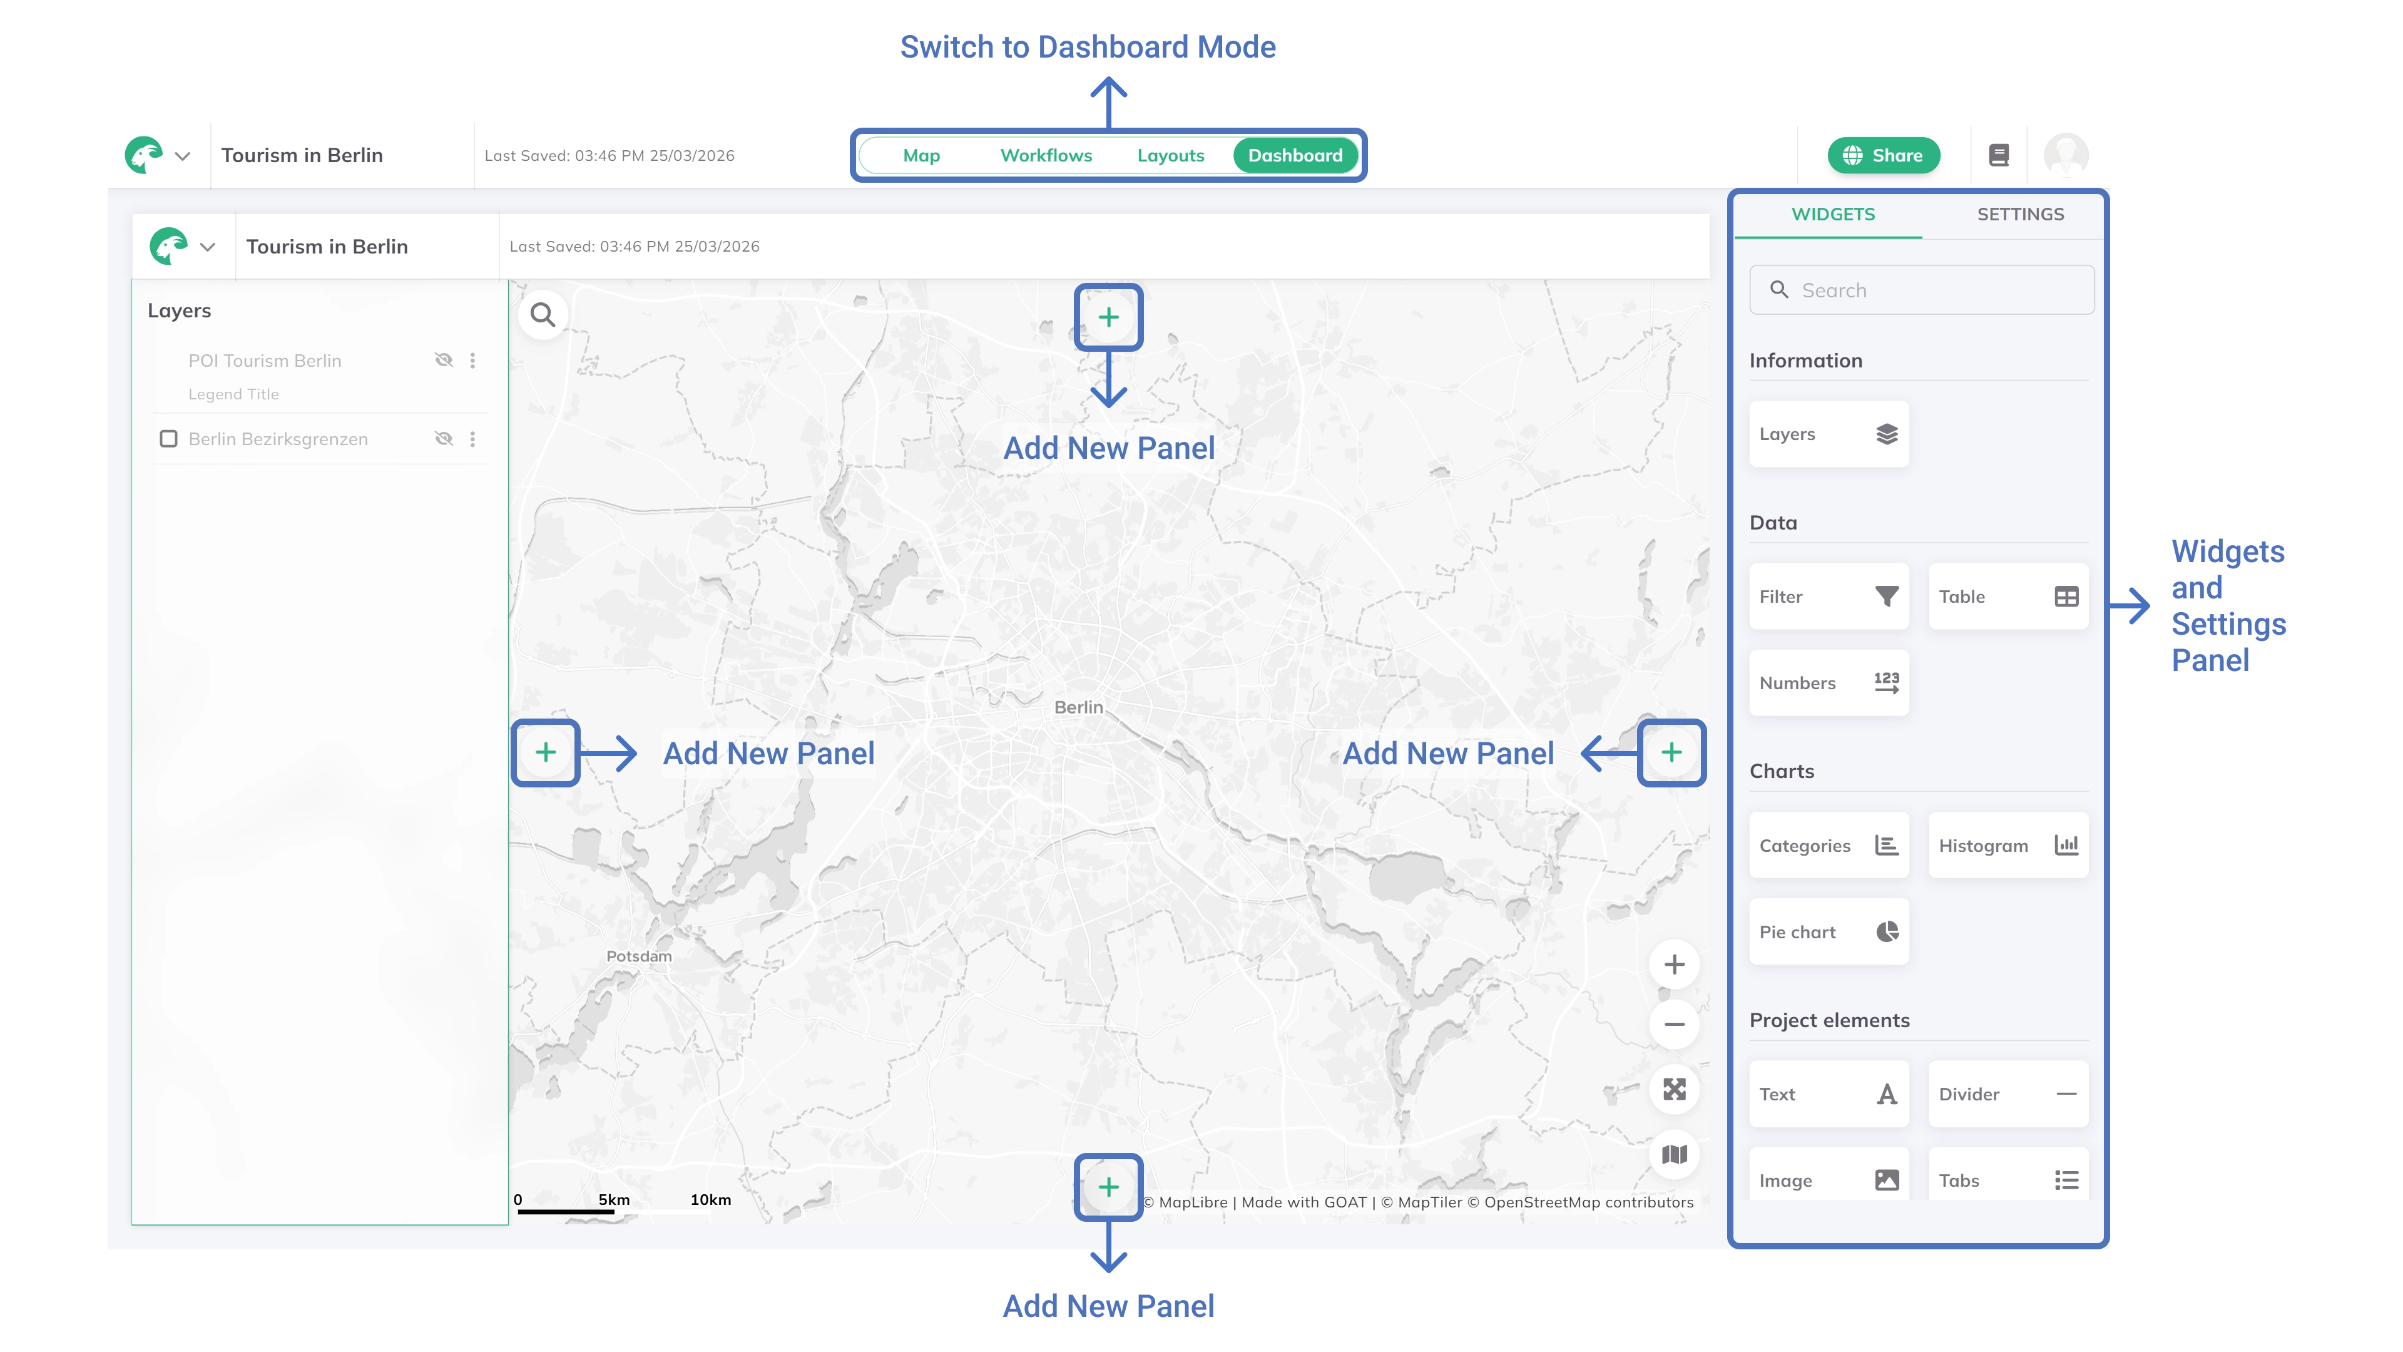Select the Filter widget
Image resolution: width=2403 pixels, height=1352 pixels.
[x=1827, y=597]
